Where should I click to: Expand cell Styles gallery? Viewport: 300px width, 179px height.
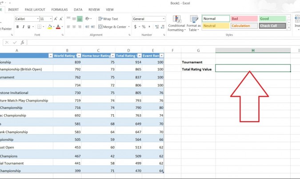pyautogui.click(x=289, y=28)
